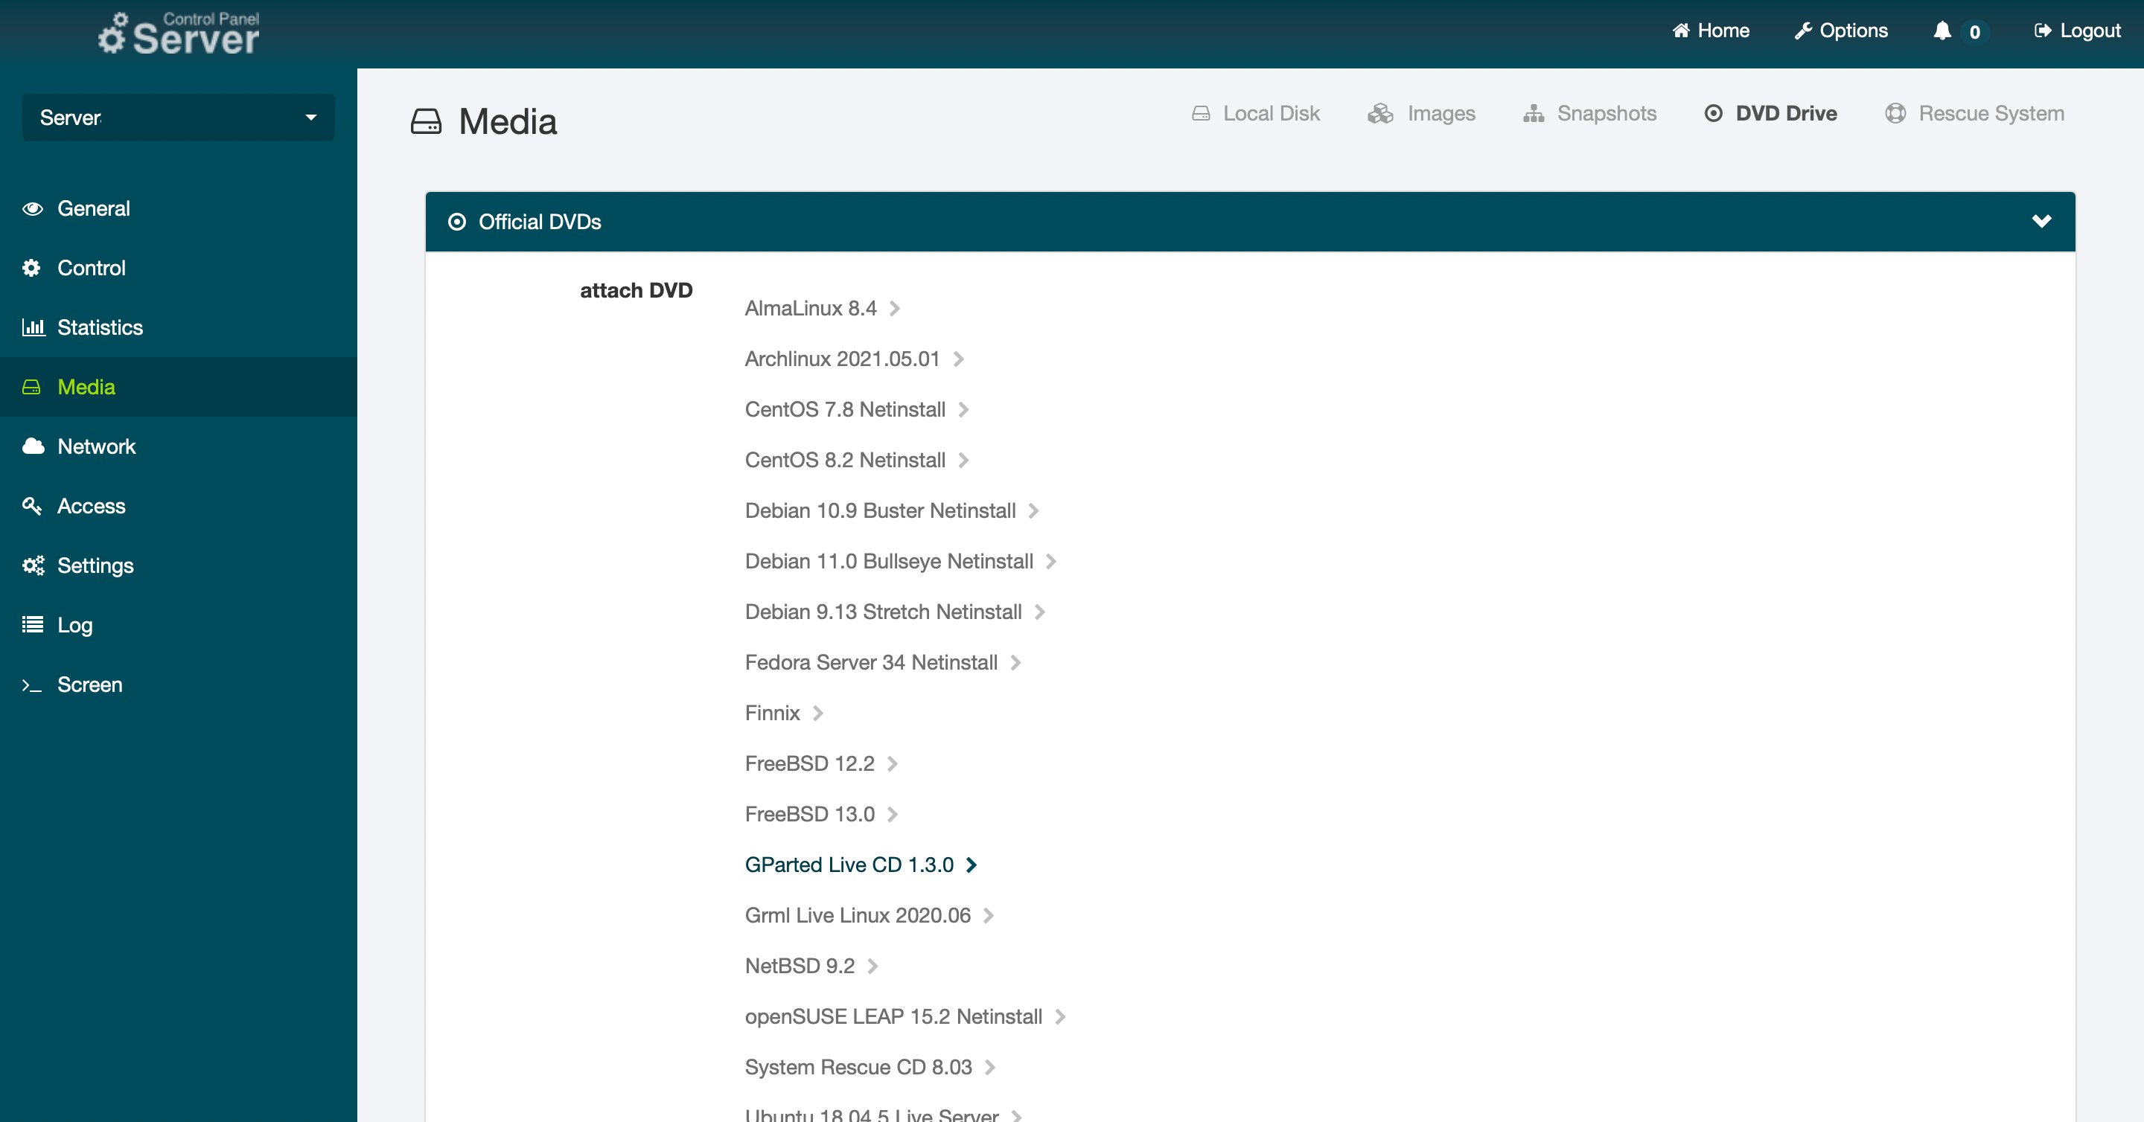The width and height of the screenshot is (2144, 1122).
Task: Click the Access key icon
Action: 31,506
